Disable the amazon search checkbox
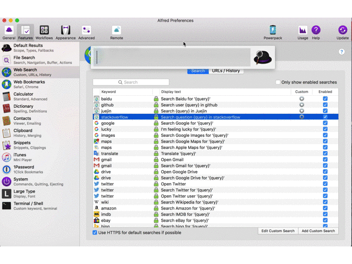352x264 pixels. point(325,208)
